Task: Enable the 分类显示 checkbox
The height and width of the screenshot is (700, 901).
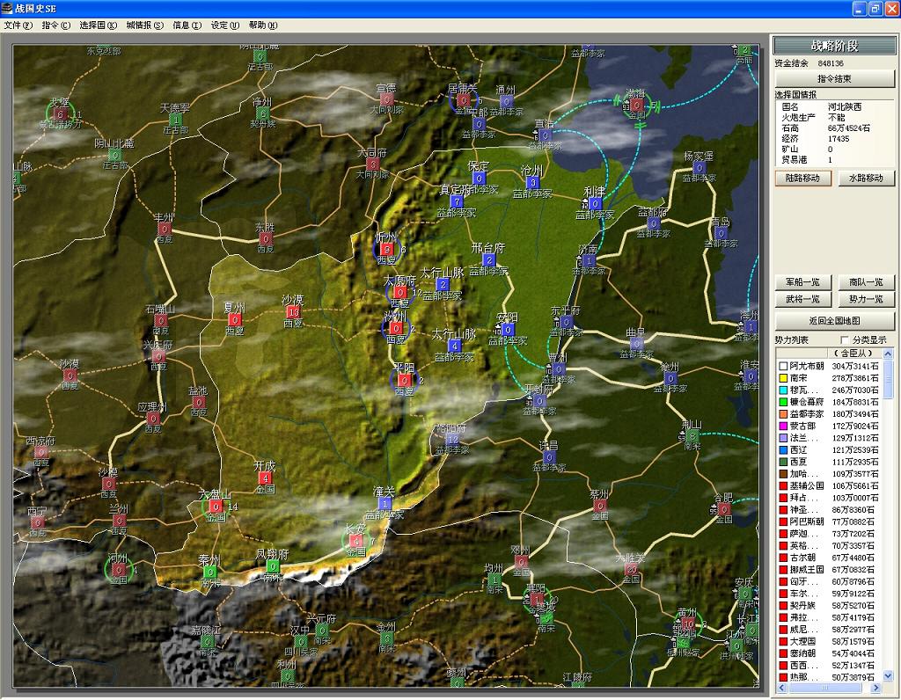Action: pos(846,339)
